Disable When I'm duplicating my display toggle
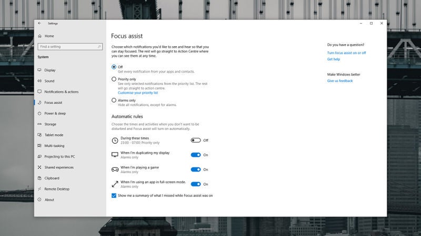 pyautogui.click(x=196, y=155)
